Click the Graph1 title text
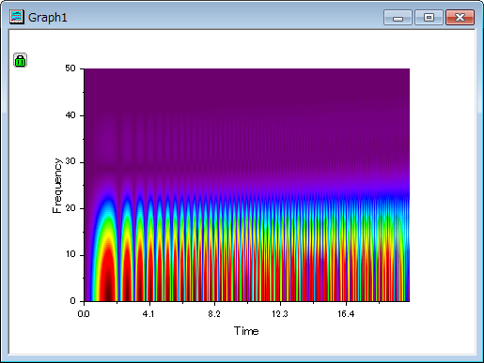 point(48,18)
